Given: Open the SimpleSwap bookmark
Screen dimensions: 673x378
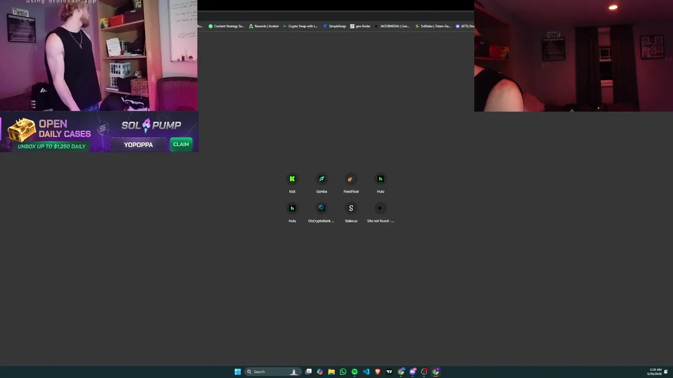Looking at the screenshot, I should click(334, 26).
